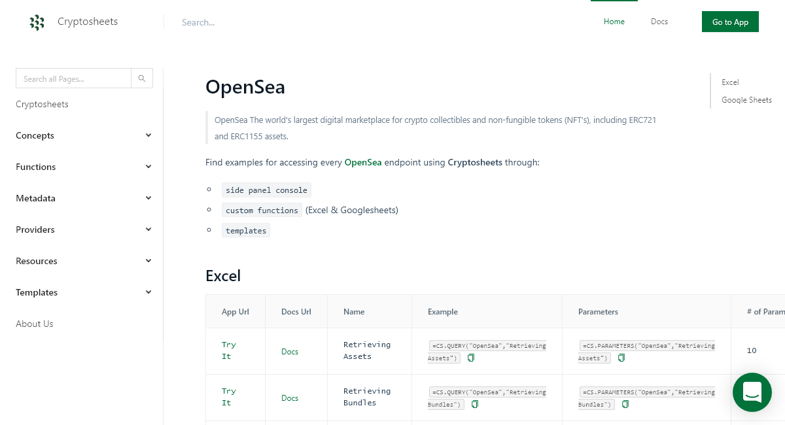Copy the Retrieving Bundles parameters formula
Image resolution: width=785 pixels, height=425 pixels.
tap(625, 404)
